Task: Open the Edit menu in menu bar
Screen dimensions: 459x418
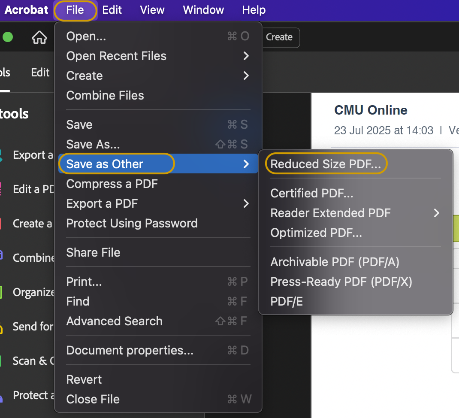Action: click(x=112, y=10)
